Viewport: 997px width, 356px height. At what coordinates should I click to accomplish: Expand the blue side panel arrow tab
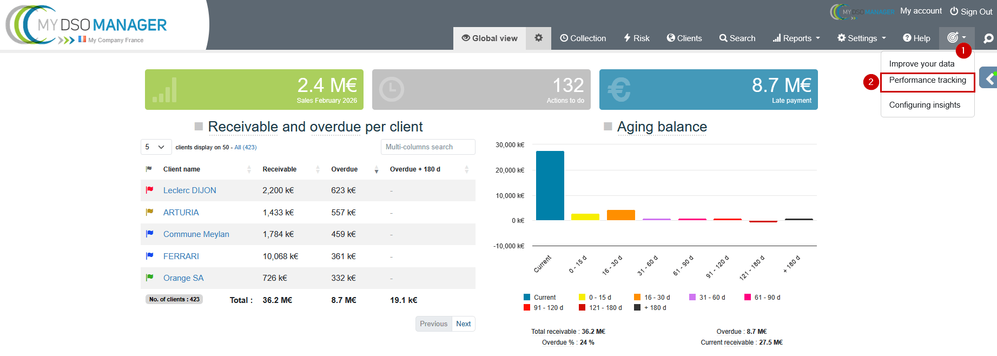click(989, 78)
